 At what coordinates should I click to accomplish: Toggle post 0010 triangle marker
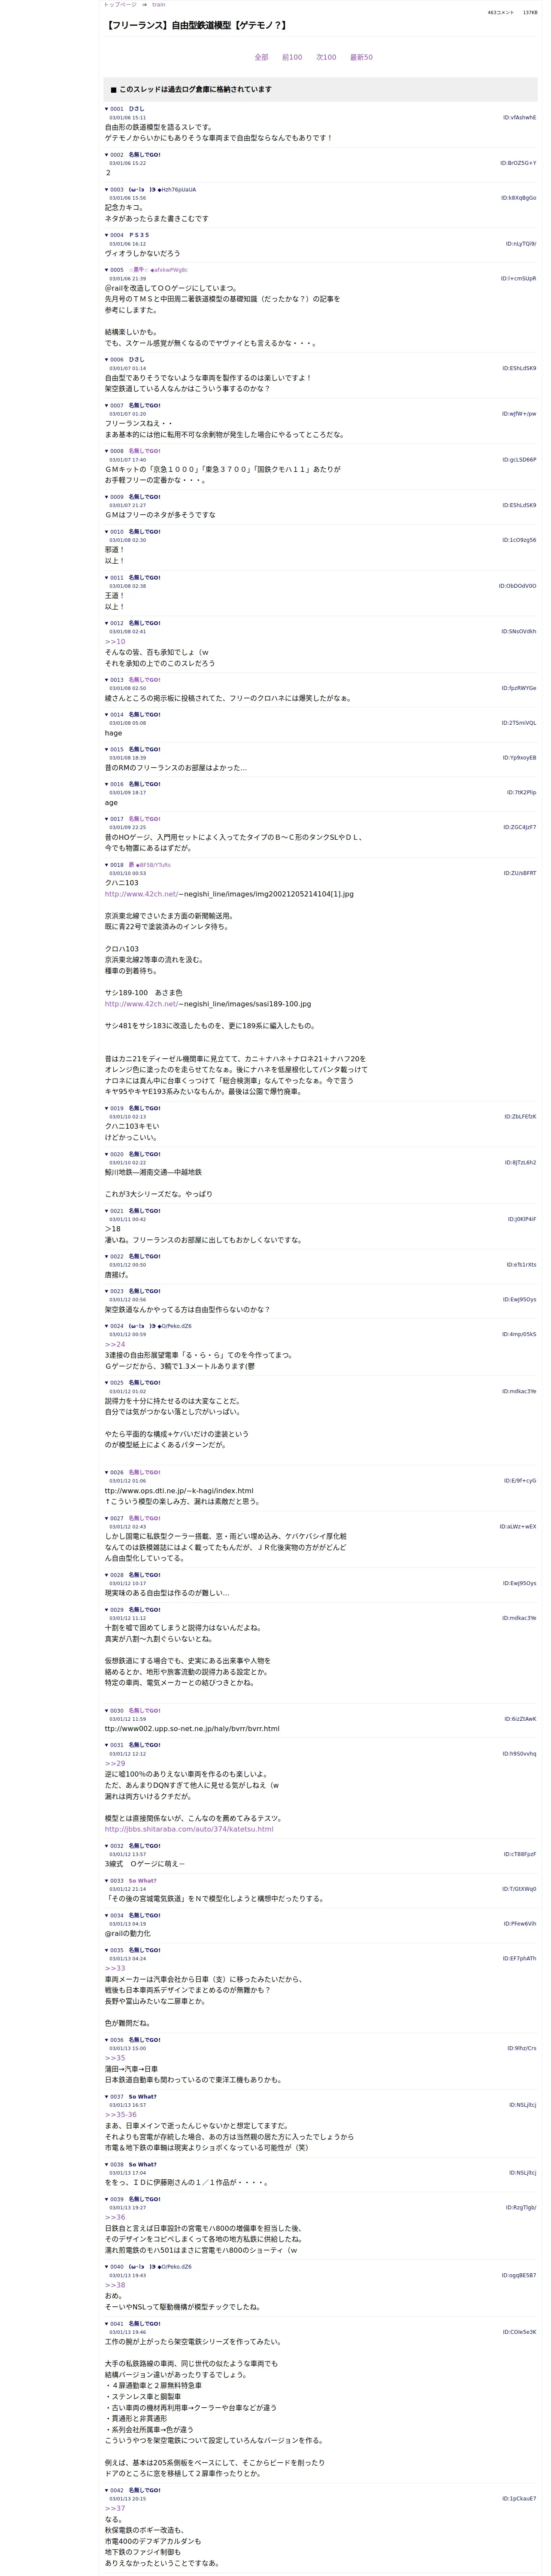(x=107, y=532)
